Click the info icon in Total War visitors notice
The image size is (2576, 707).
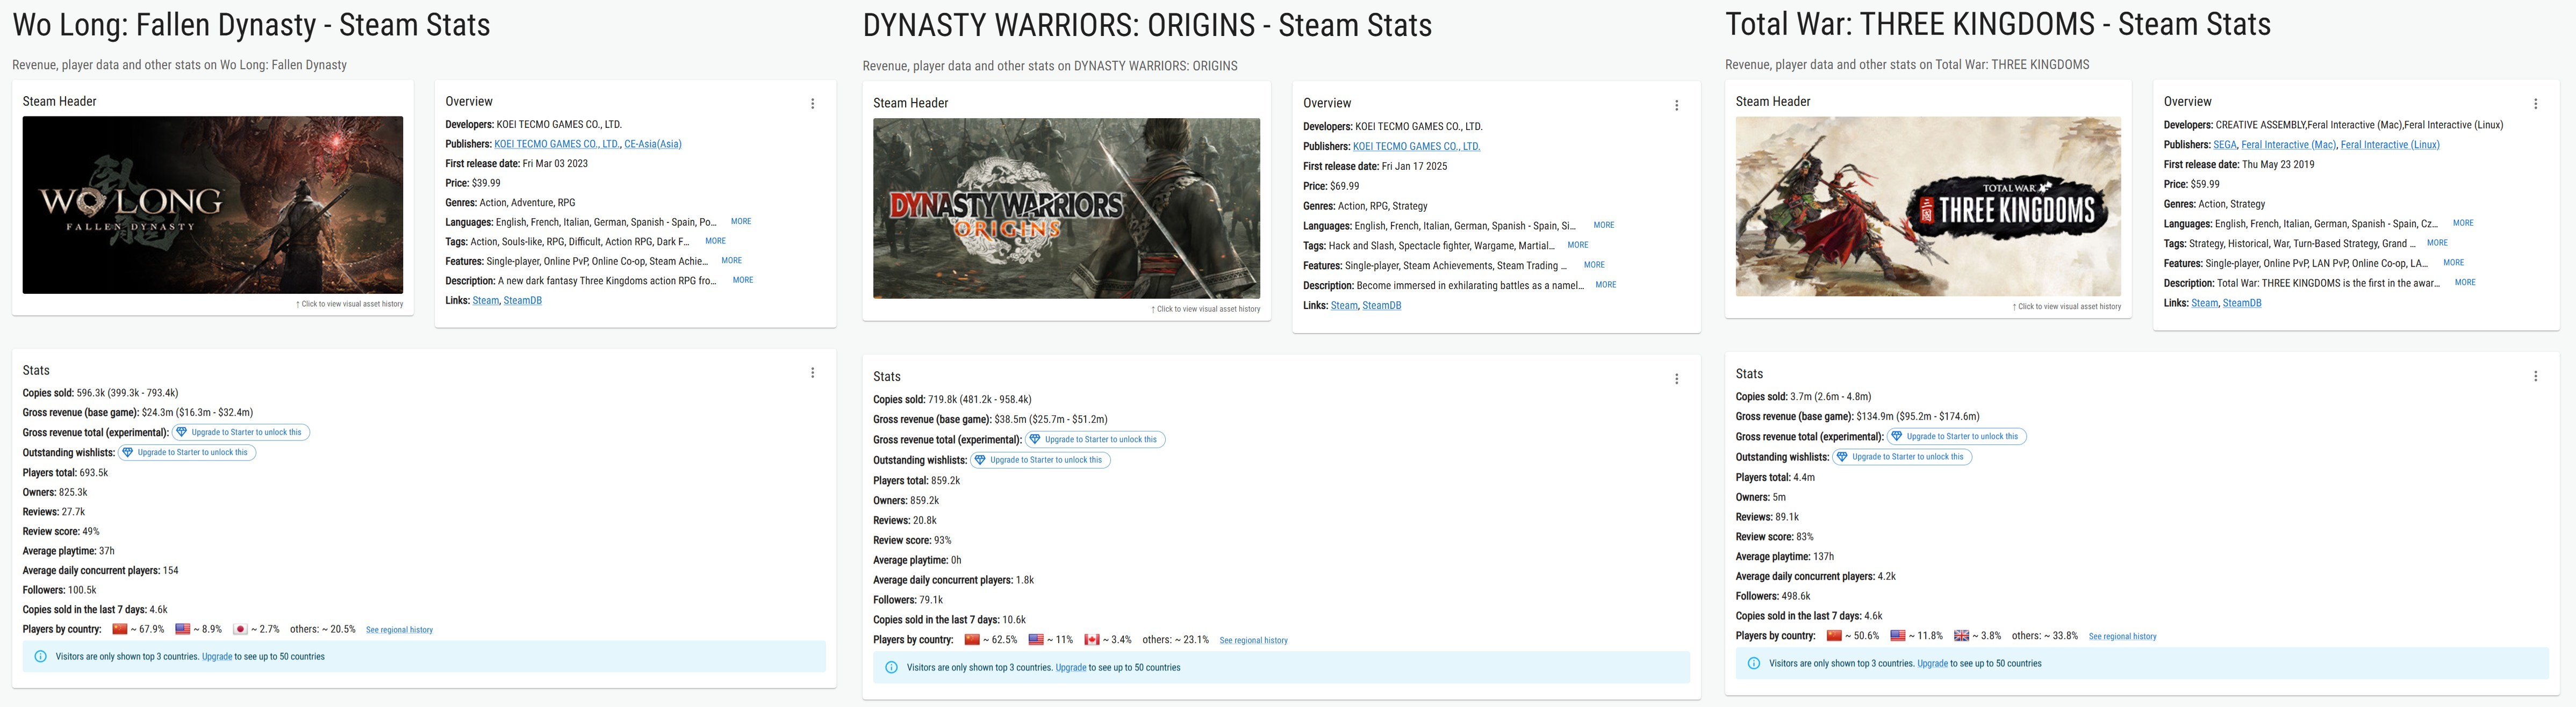tap(1753, 663)
